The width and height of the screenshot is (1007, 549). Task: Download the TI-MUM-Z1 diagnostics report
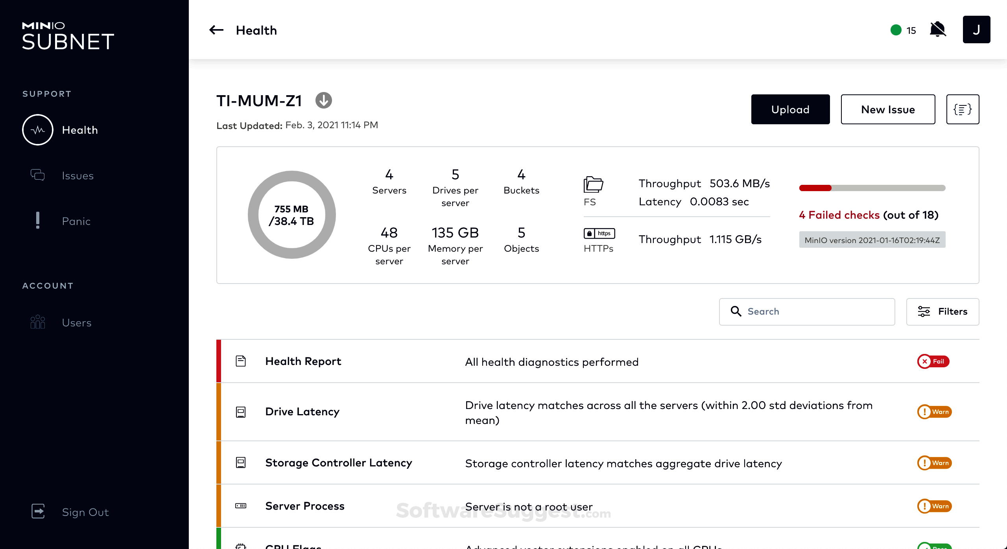click(x=323, y=100)
